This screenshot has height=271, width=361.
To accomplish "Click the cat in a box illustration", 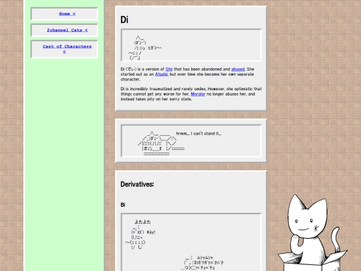I will [x=312, y=233].
